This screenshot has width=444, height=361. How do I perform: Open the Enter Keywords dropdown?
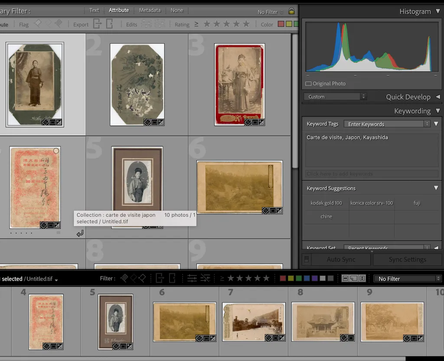[x=387, y=124]
